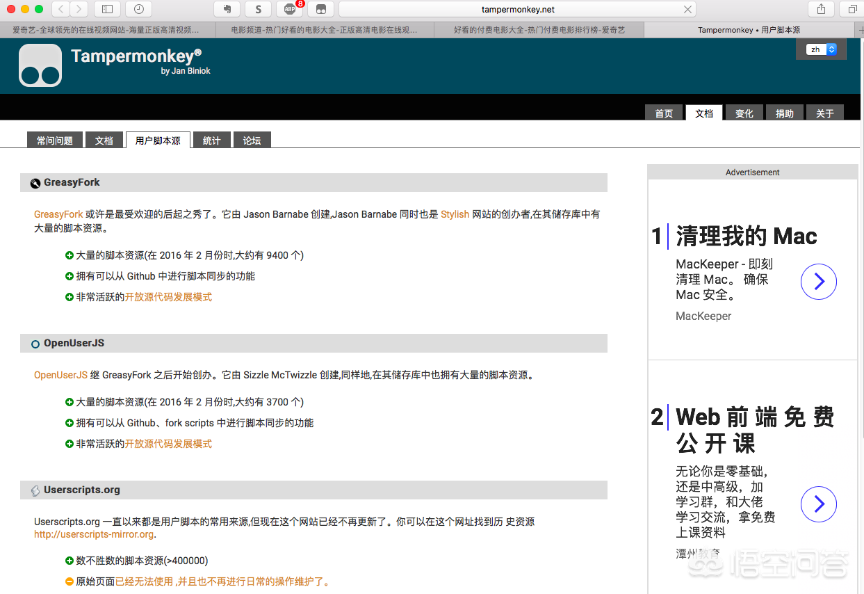Open the zh language dropdown
The width and height of the screenshot is (864, 594).
[821, 49]
